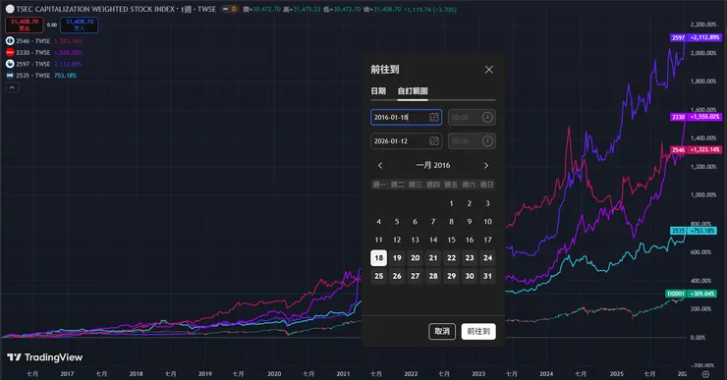
Task: Click the TradingView logo
Action: (x=44, y=357)
